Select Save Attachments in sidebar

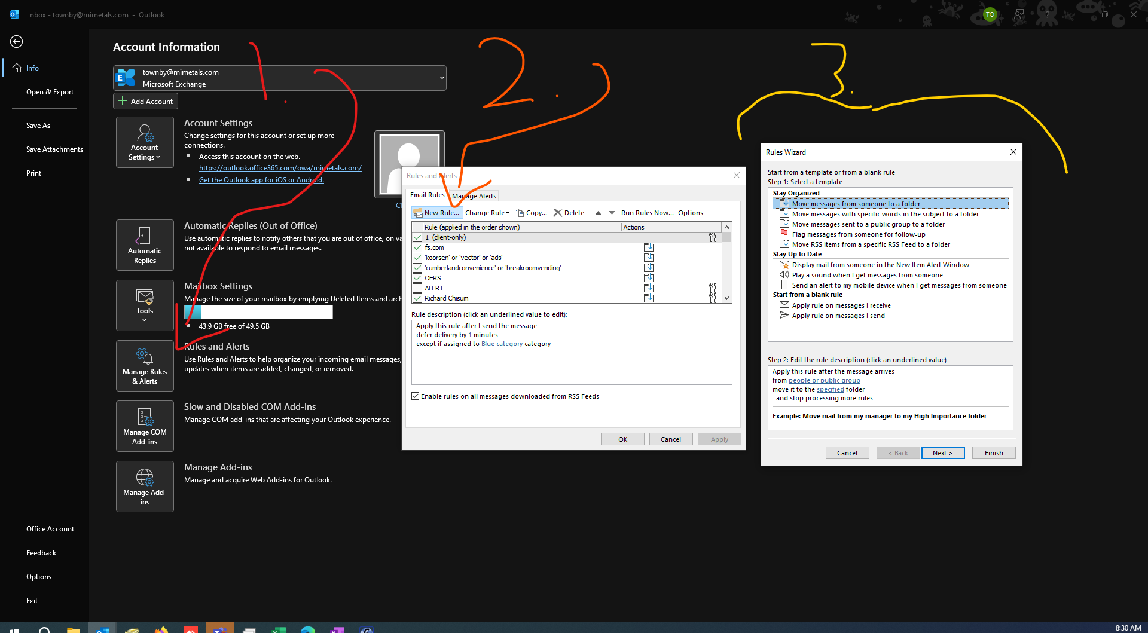tap(54, 149)
